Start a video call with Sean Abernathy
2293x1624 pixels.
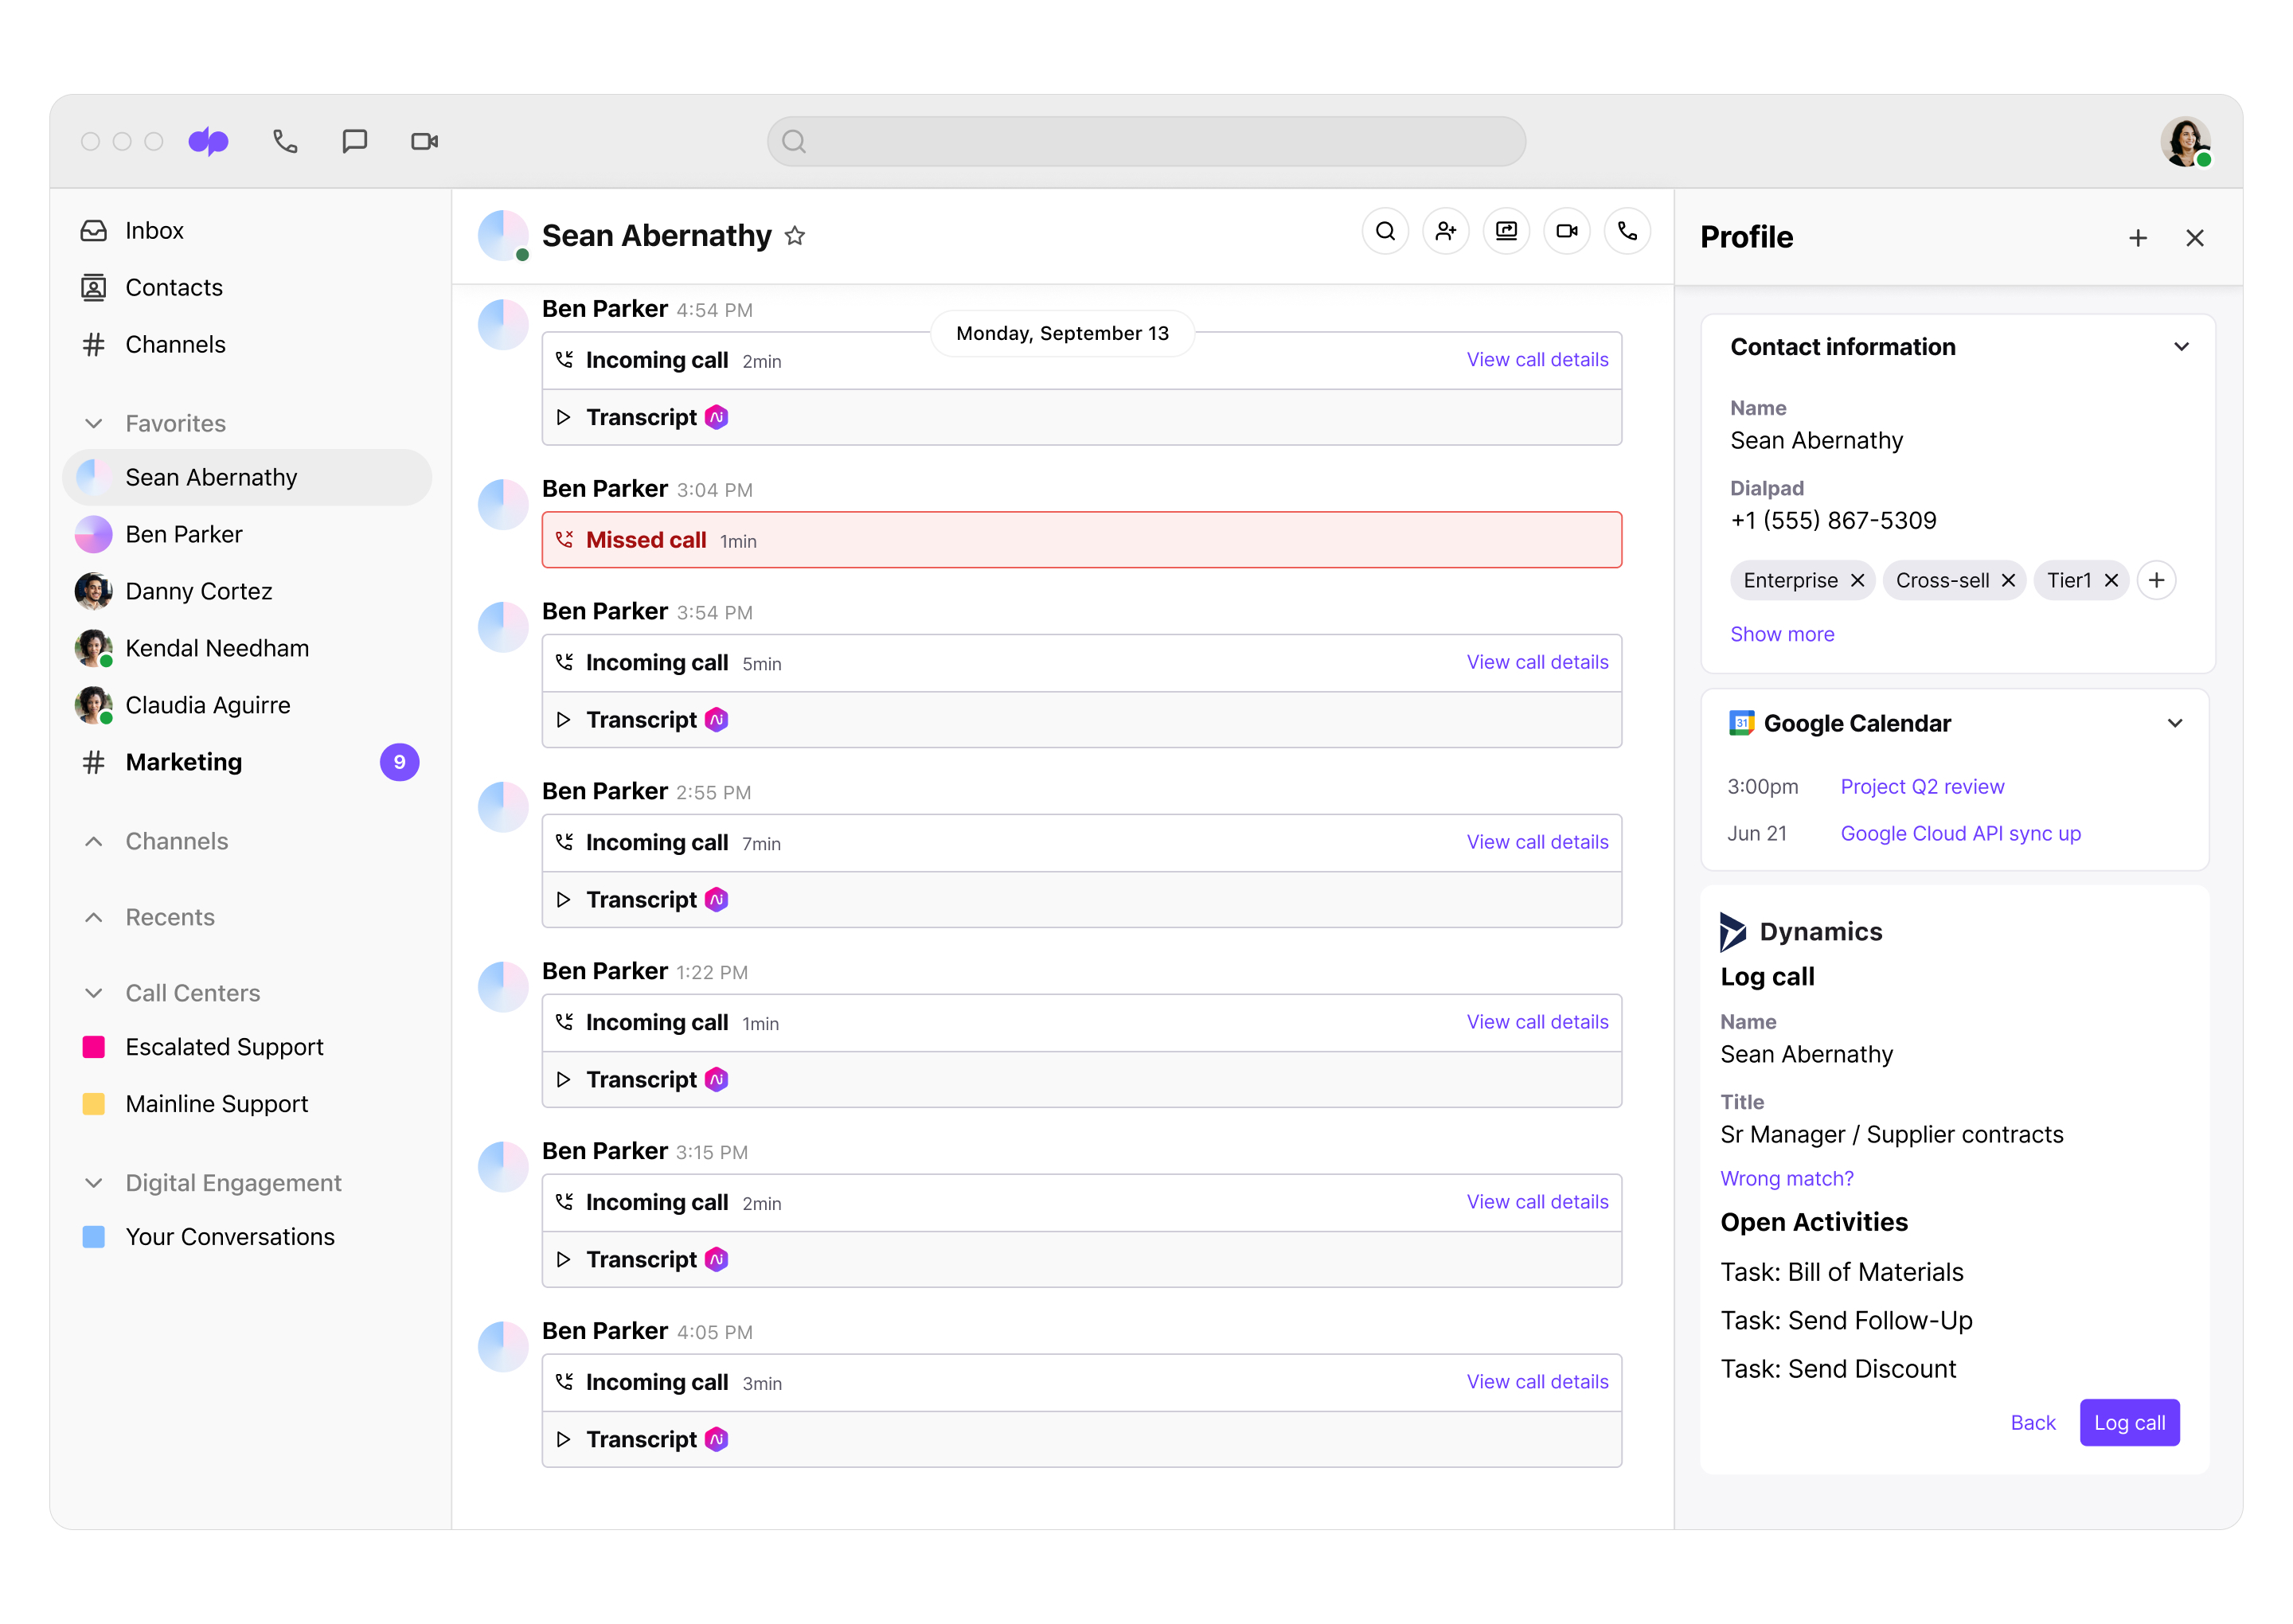(x=1567, y=231)
